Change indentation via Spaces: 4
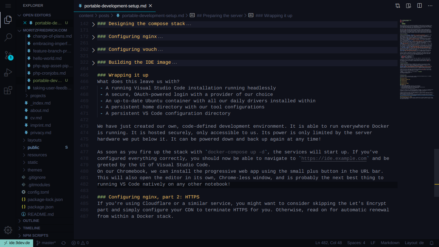This screenshot has height=247, width=439. click(x=356, y=243)
